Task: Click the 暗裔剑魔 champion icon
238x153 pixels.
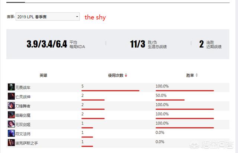Action: coord(11,115)
